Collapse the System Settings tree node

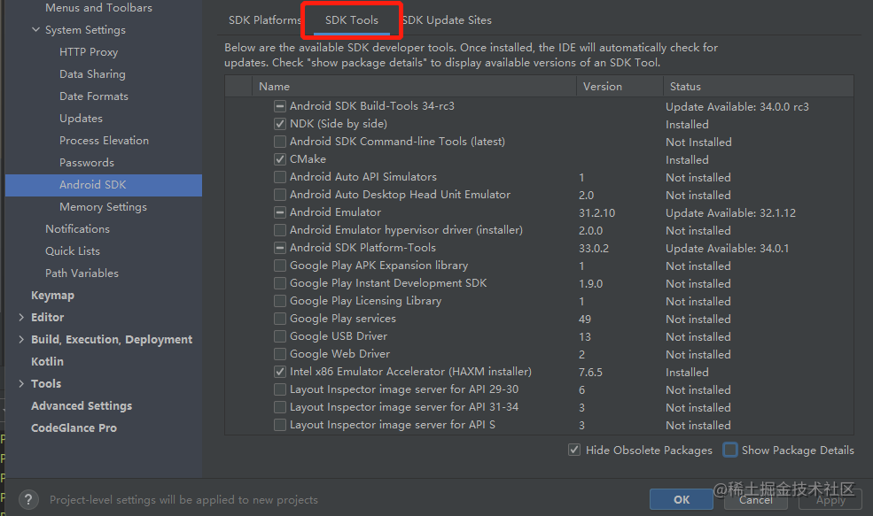(35, 29)
